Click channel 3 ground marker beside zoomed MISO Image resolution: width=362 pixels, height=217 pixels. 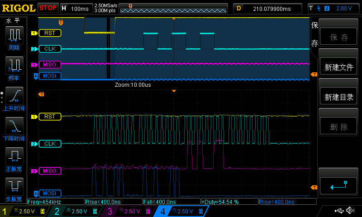[x=34, y=171]
